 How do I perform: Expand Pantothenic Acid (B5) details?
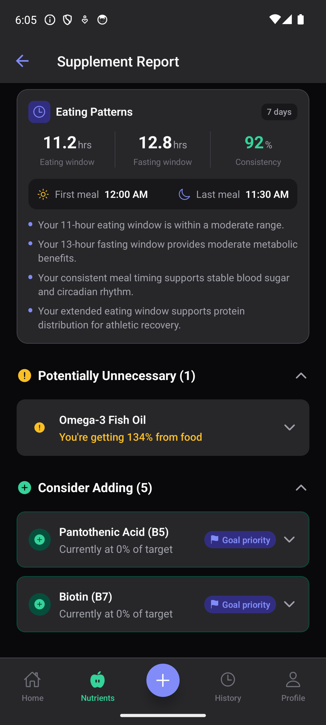(289, 540)
